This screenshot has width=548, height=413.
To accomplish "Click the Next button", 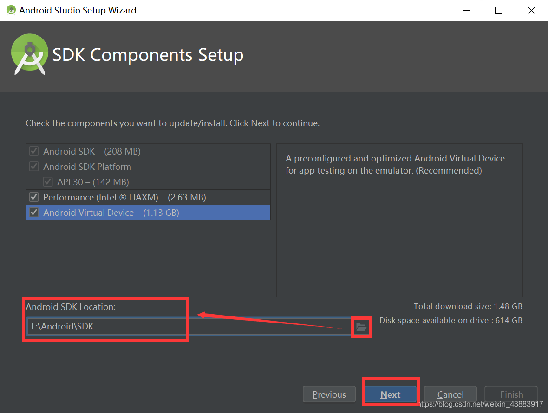I will click(x=391, y=394).
